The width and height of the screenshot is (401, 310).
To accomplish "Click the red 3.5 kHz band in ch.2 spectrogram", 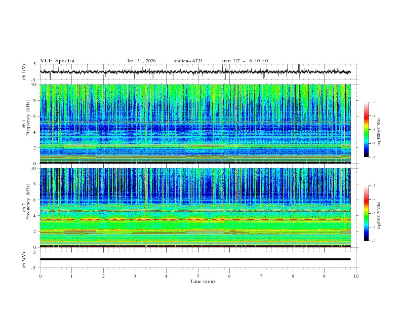I will pyautogui.click(x=195, y=219).
